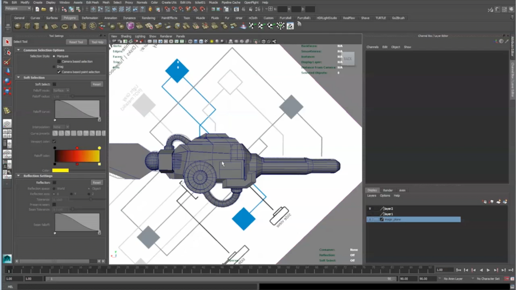Select the Drag selection style
This screenshot has height=290, width=516.
[x=54, y=67]
